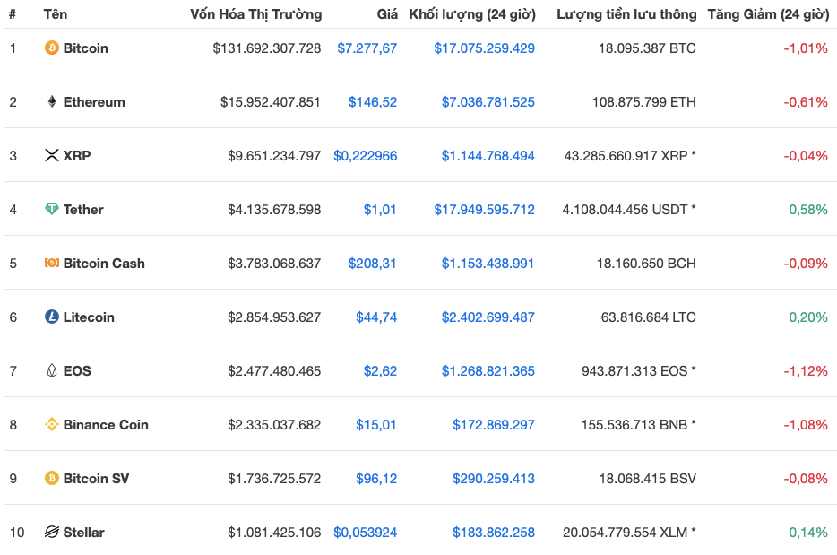Click the Bitcoin Cash orange icon
This screenshot has height=555, width=837.
[x=52, y=263]
